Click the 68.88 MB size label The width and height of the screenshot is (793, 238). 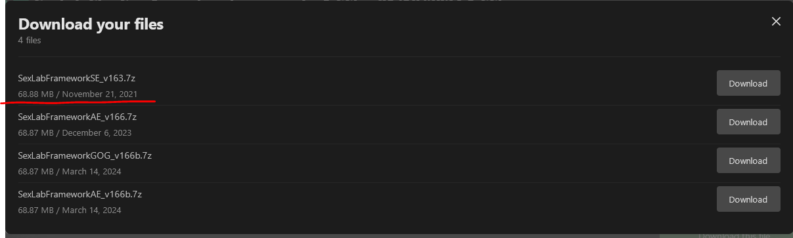point(36,94)
